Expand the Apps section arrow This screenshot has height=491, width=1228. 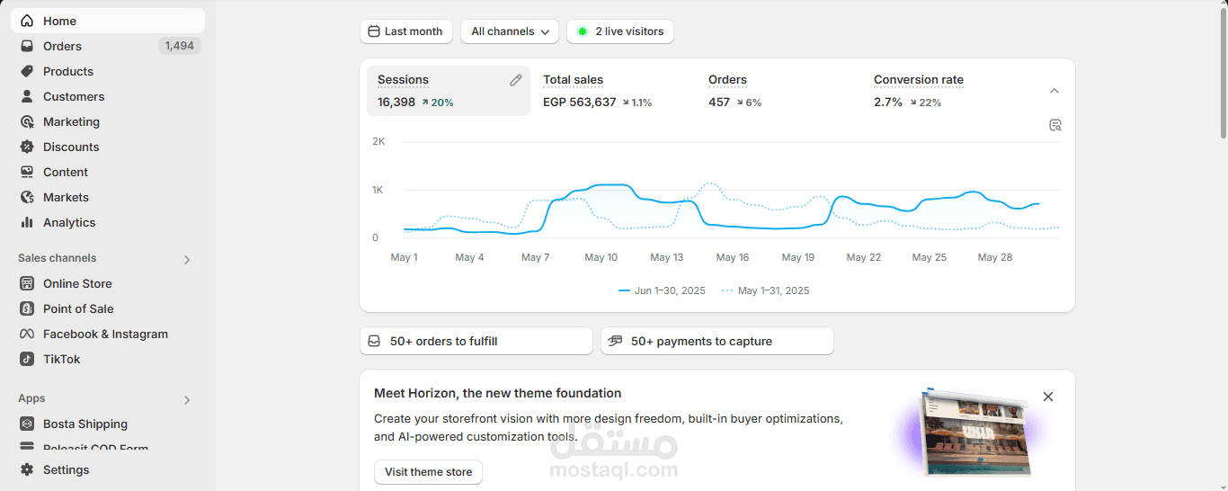187,400
